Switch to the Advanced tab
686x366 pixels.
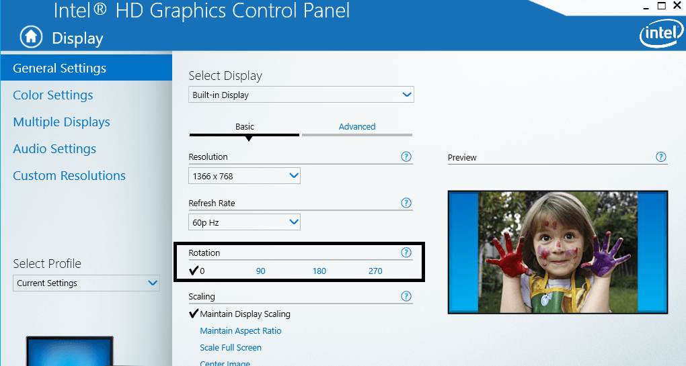357,127
